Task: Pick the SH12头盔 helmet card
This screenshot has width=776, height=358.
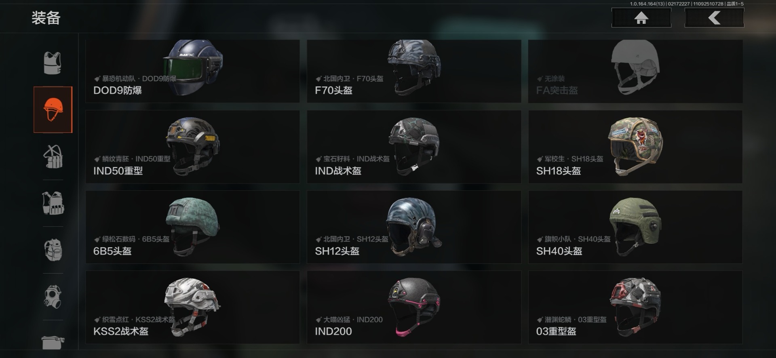Action: click(414, 227)
